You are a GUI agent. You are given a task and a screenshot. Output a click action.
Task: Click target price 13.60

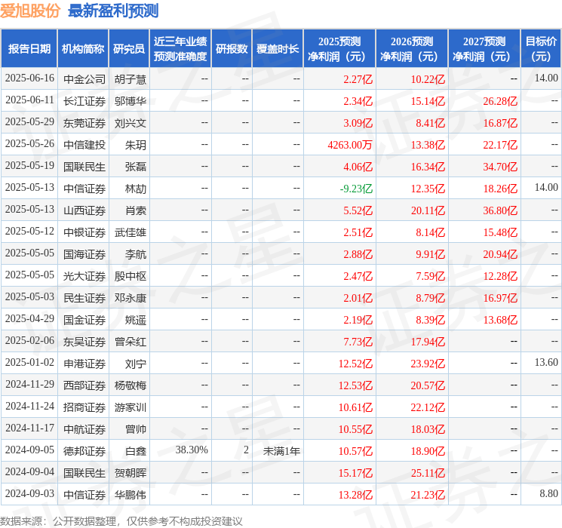point(546,362)
